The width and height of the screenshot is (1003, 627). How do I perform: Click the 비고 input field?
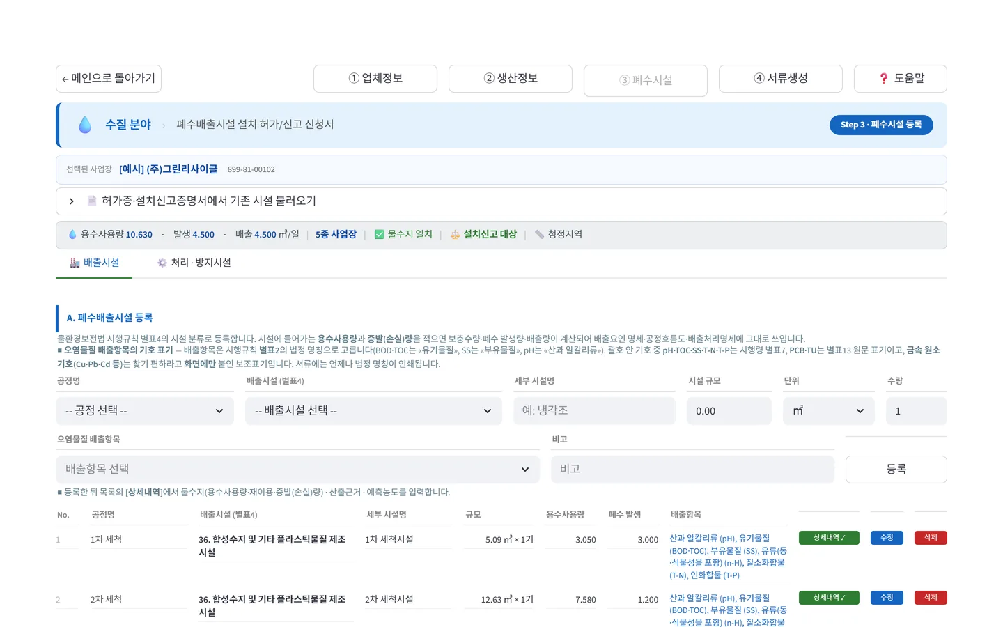click(x=692, y=470)
